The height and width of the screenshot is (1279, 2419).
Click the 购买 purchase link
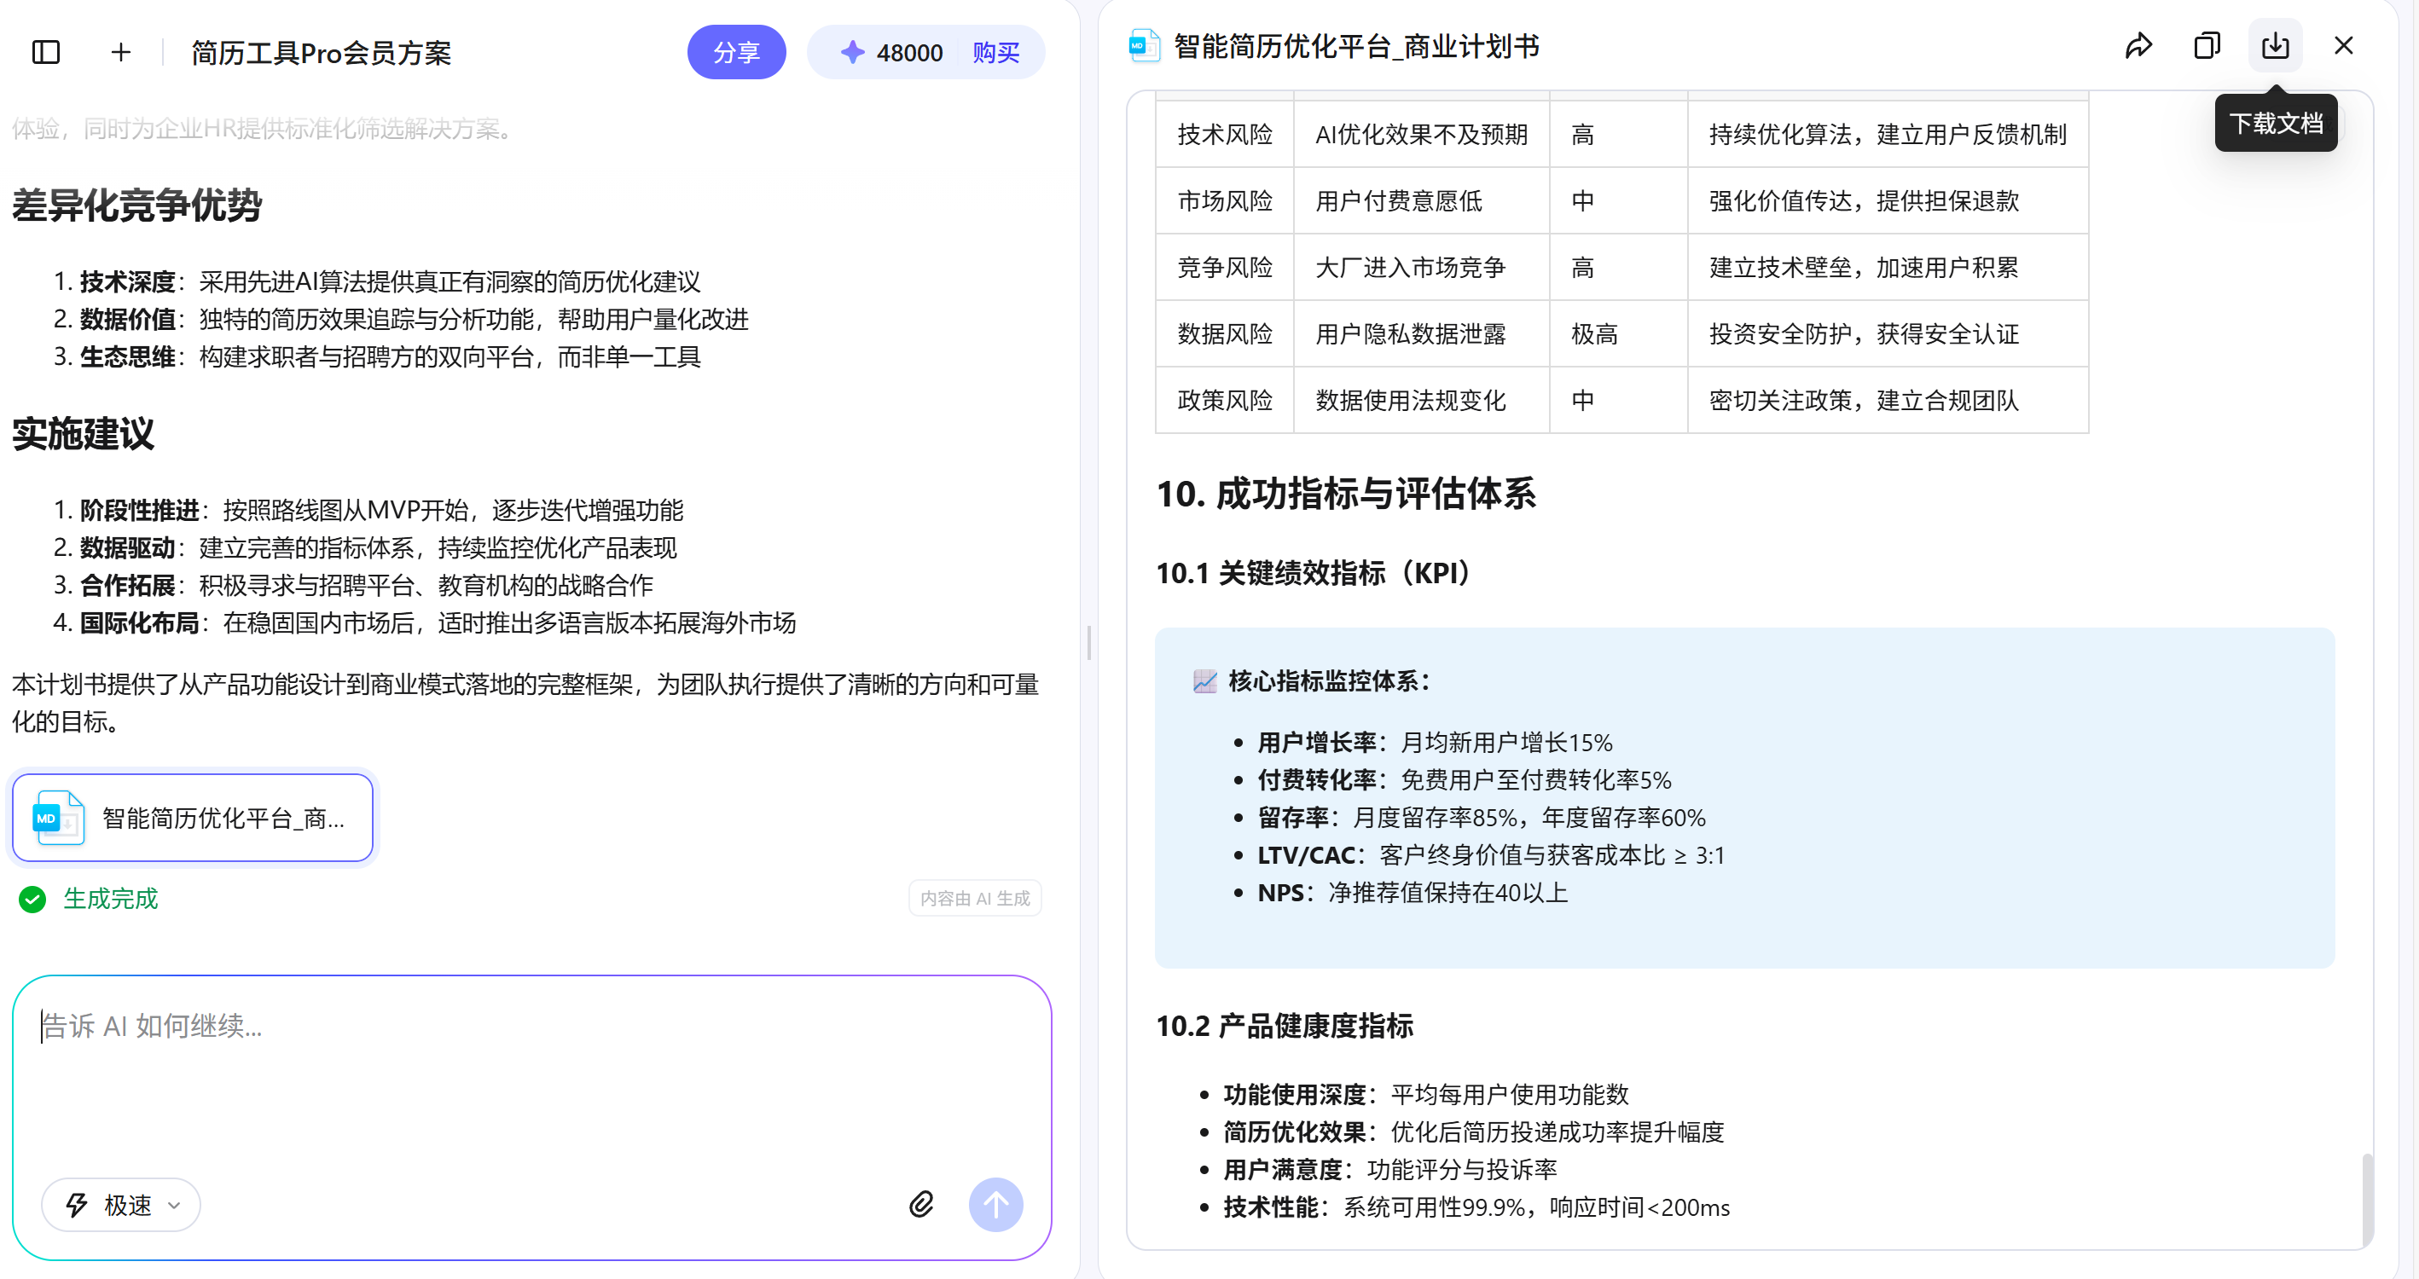(995, 52)
